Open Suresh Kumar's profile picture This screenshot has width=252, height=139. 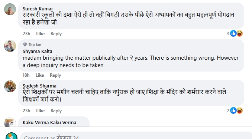click(10, 9)
